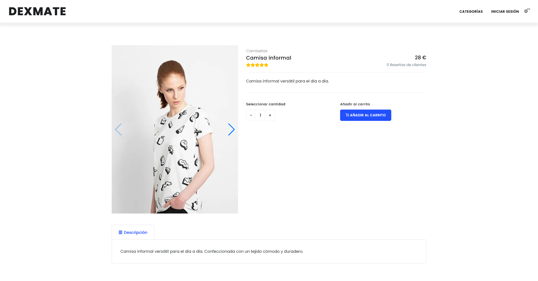Increase quantity with the plus button

(270, 115)
